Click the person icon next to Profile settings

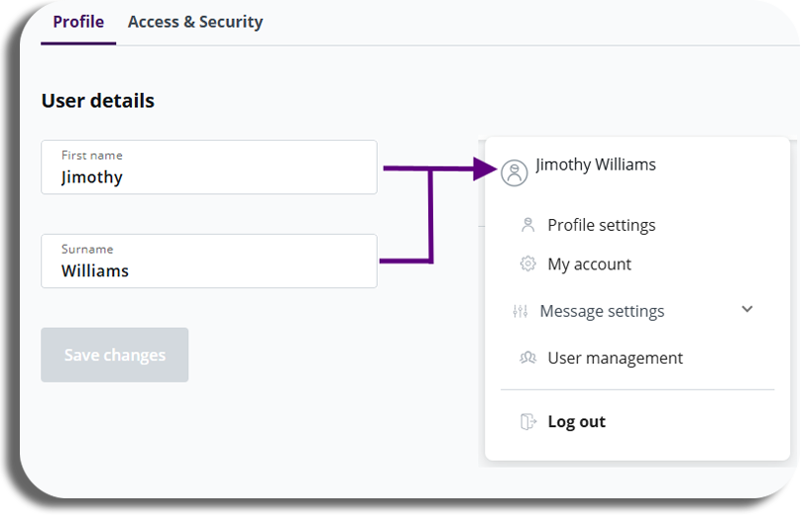pyautogui.click(x=527, y=225)
